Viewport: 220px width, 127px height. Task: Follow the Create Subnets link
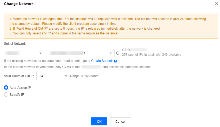click(x=102, y=61)
